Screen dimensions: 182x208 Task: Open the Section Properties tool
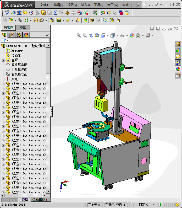click(x=25, y=13)
